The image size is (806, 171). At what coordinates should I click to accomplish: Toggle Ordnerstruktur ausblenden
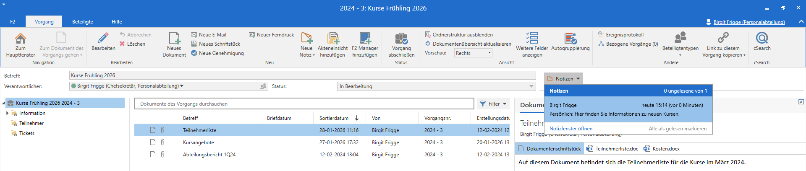459,35
